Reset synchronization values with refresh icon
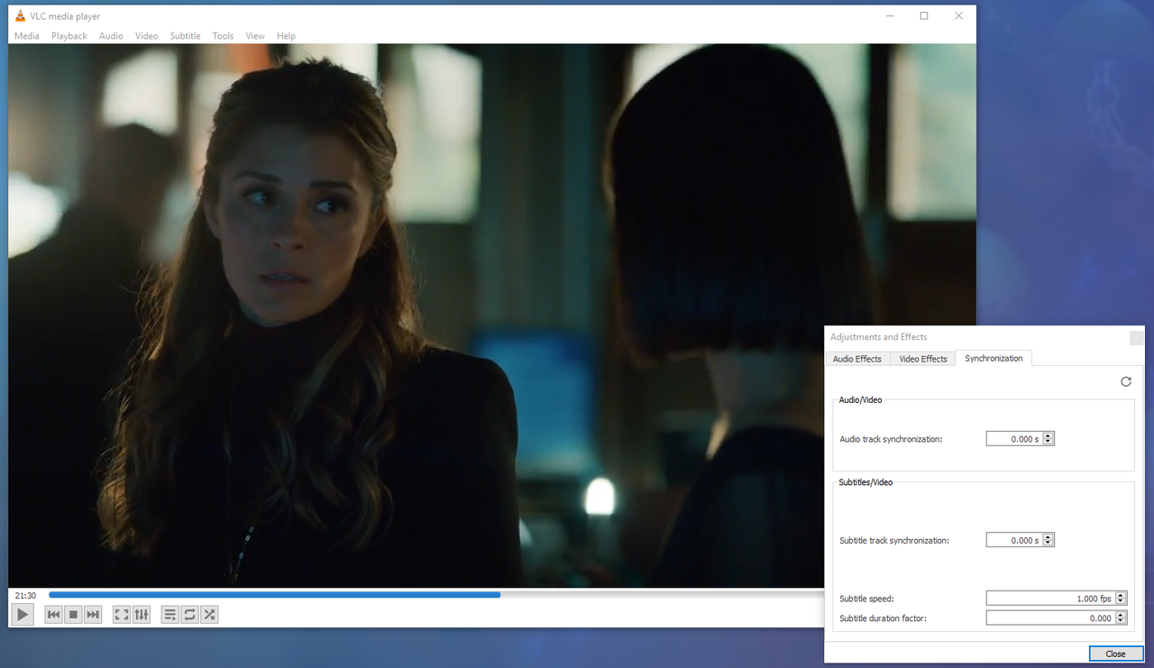Image resolution: width=1154 pixels, height=668 pixels. click(1126, 381)
